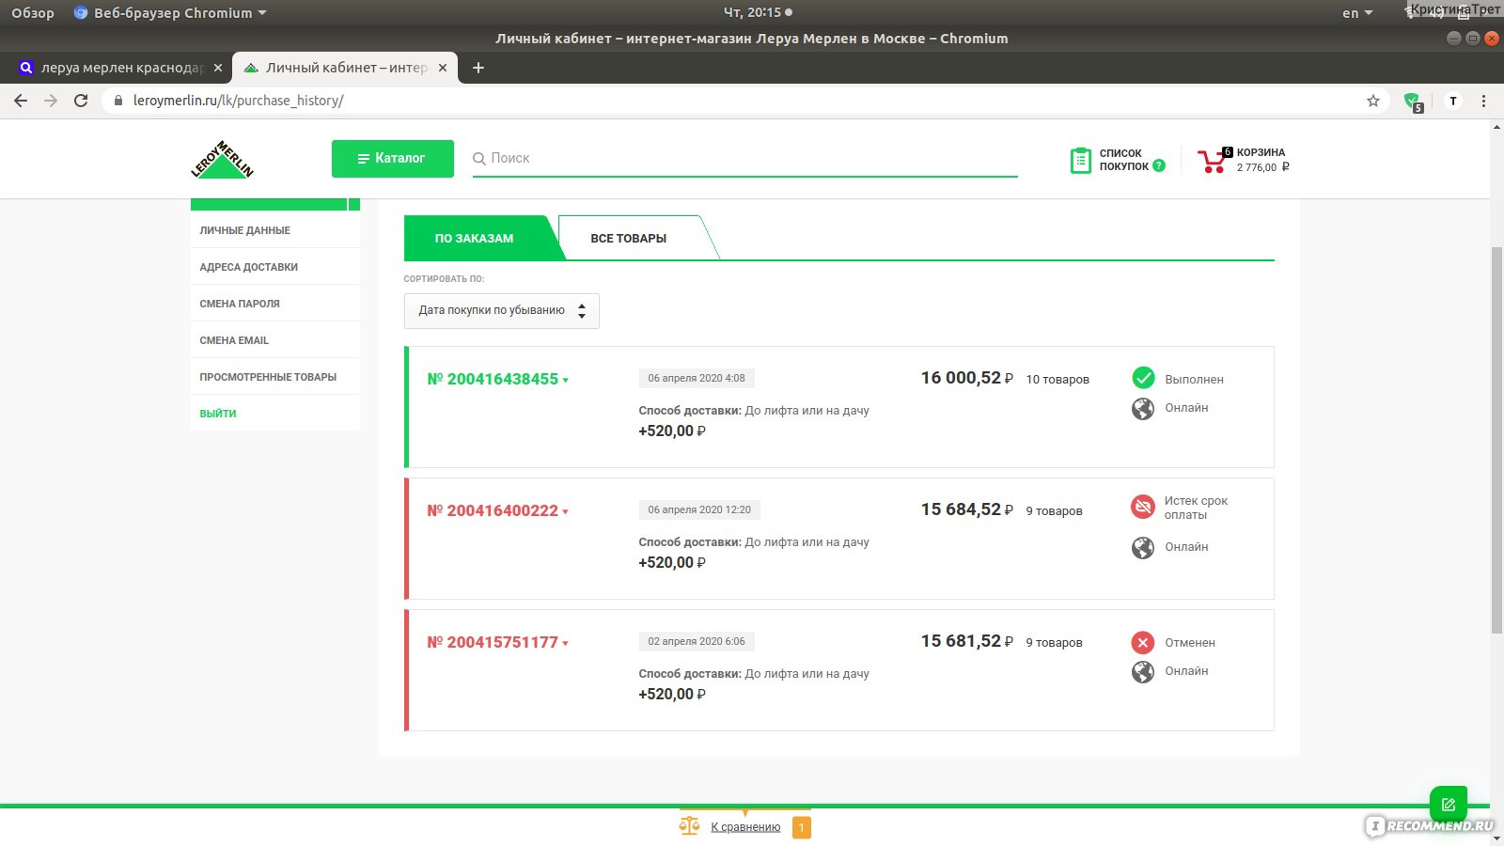Bookmark the page with the star icon
The width and height of the screenshot is (1504, 846).
pyautogui.click(x=1373, y=101)
